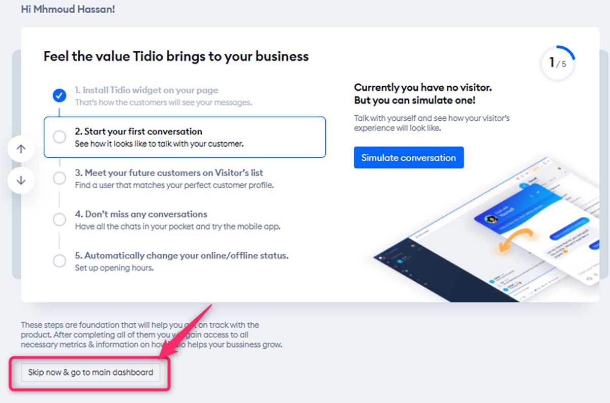The image size is (610, 403).
Task: Select the radio circle for step 3
Action: pos(59,178)
